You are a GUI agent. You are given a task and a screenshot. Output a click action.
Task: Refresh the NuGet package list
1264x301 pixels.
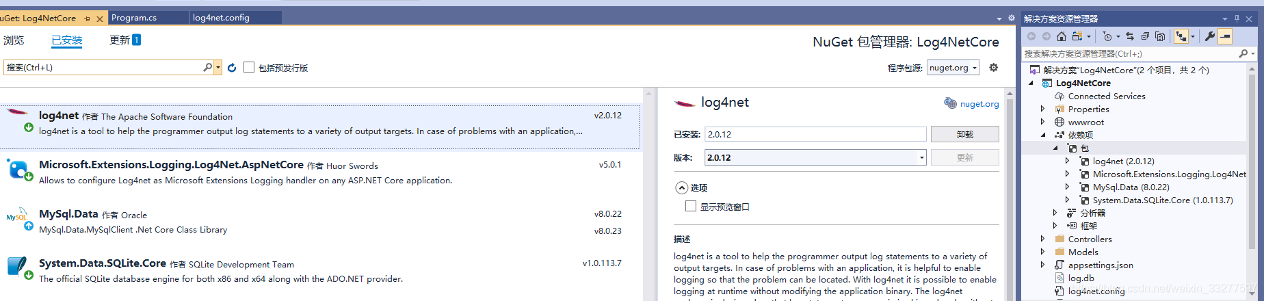(232, 68)
